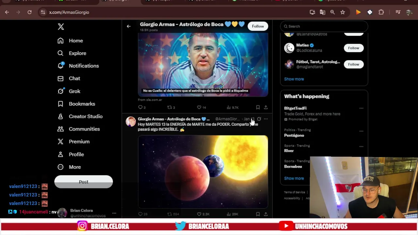Open the Pentágono trending topic
This screenshot has width=418, height=235.
[x=294, y=135]
